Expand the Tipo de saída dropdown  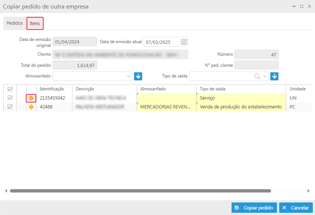coord(265,76)
